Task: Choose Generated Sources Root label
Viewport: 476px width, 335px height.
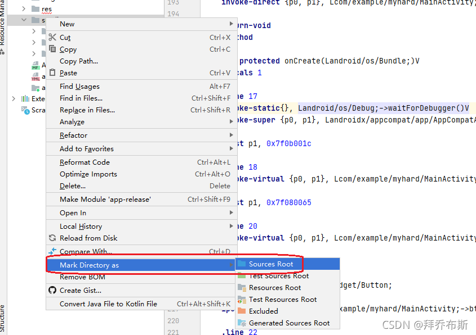Action: (x=289, y=323)
